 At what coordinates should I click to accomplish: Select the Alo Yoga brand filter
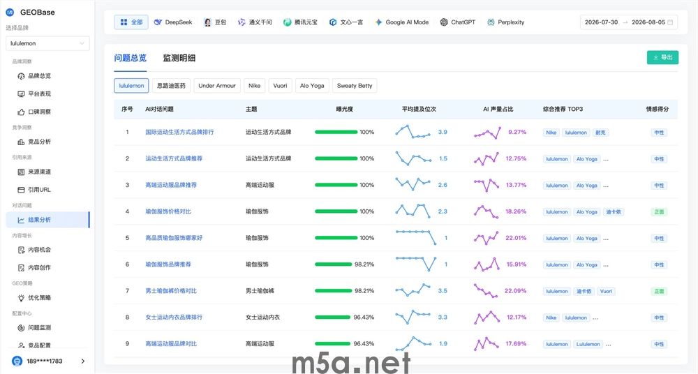coord(312,86)
